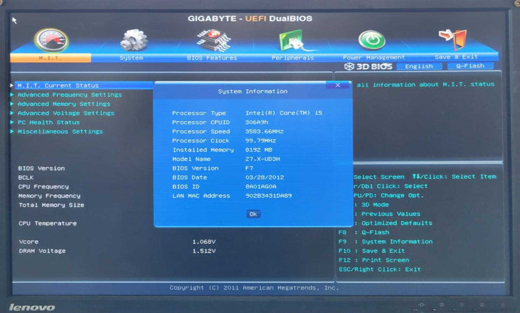Click the GIGABYTE - UEFI DualBIOS title
This screenshot has height=313, width=520.
(x=250, y=19)
